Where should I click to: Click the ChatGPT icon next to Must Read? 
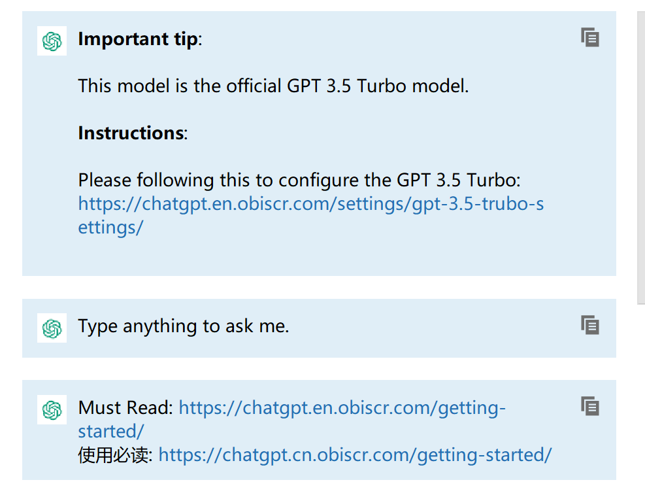point(52,409)
